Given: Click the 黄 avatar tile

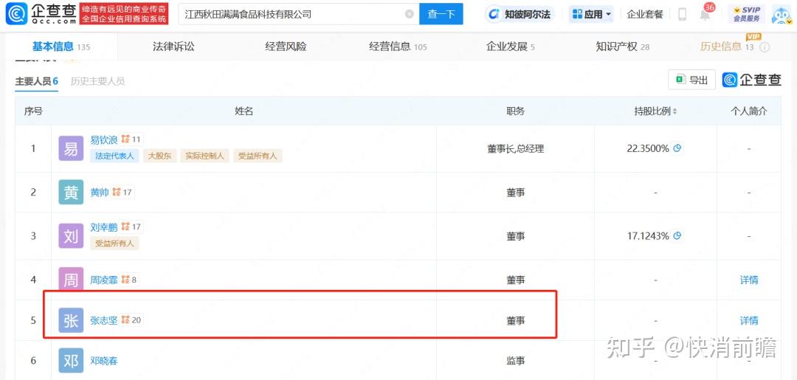Looking at the screenshot, I should pyautogui.click(x=71, y=192).
